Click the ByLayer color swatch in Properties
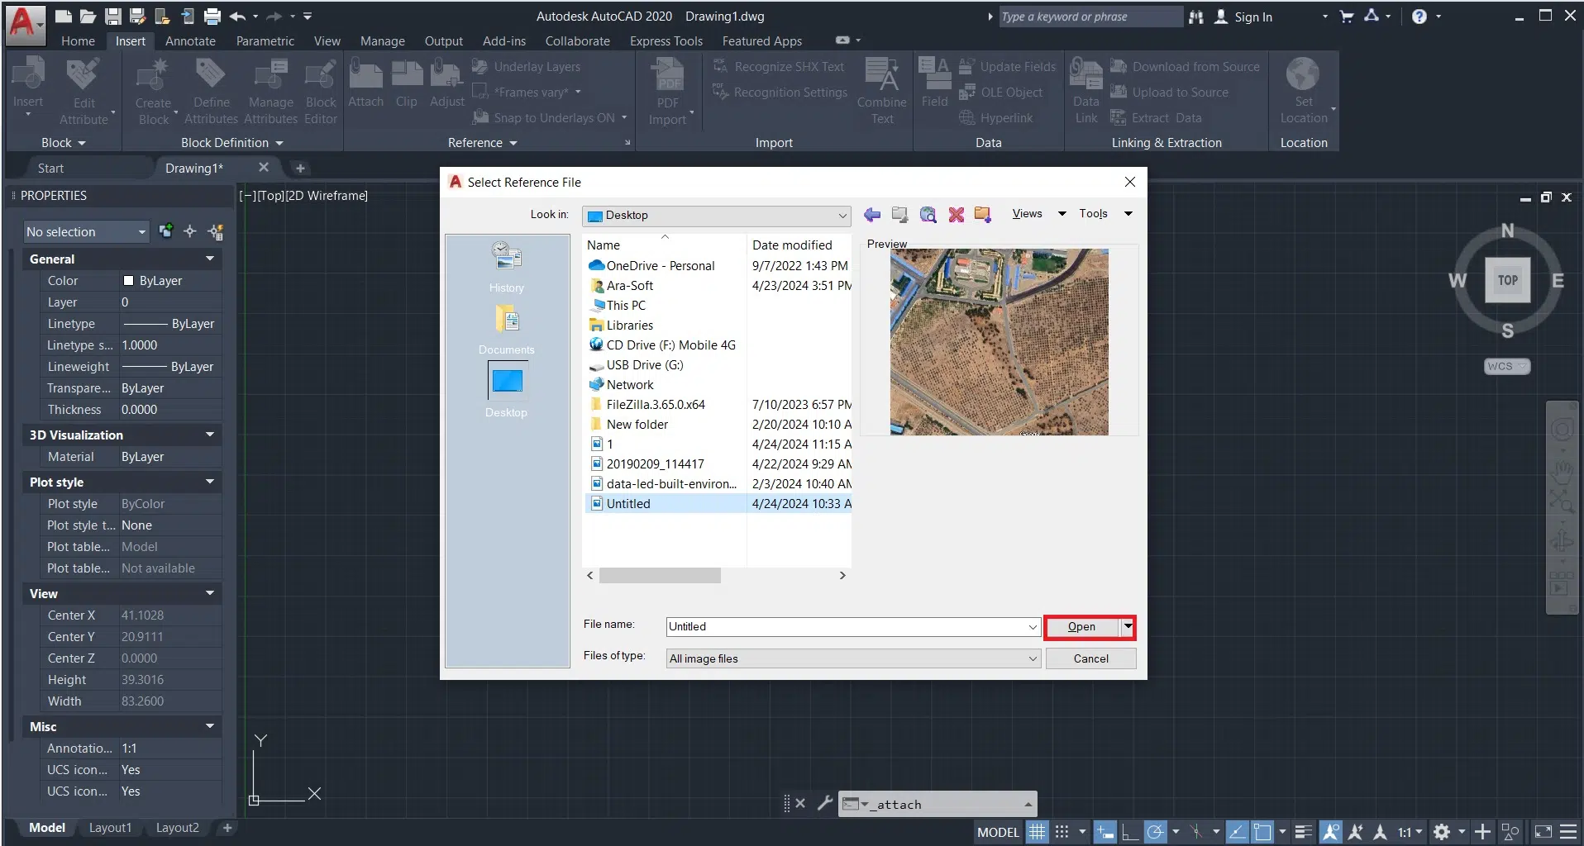This screenshot has height=846, width=1584. 128,281
